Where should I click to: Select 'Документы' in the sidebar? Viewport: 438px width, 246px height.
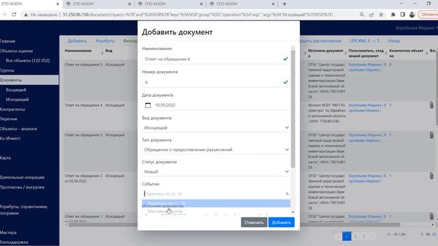(29, 80)
